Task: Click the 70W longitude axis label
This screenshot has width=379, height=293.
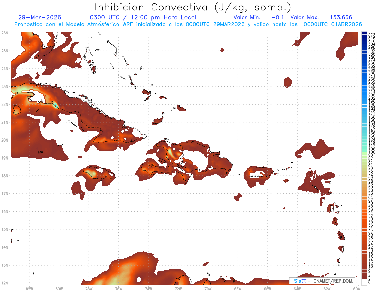Action: point(208,288)
